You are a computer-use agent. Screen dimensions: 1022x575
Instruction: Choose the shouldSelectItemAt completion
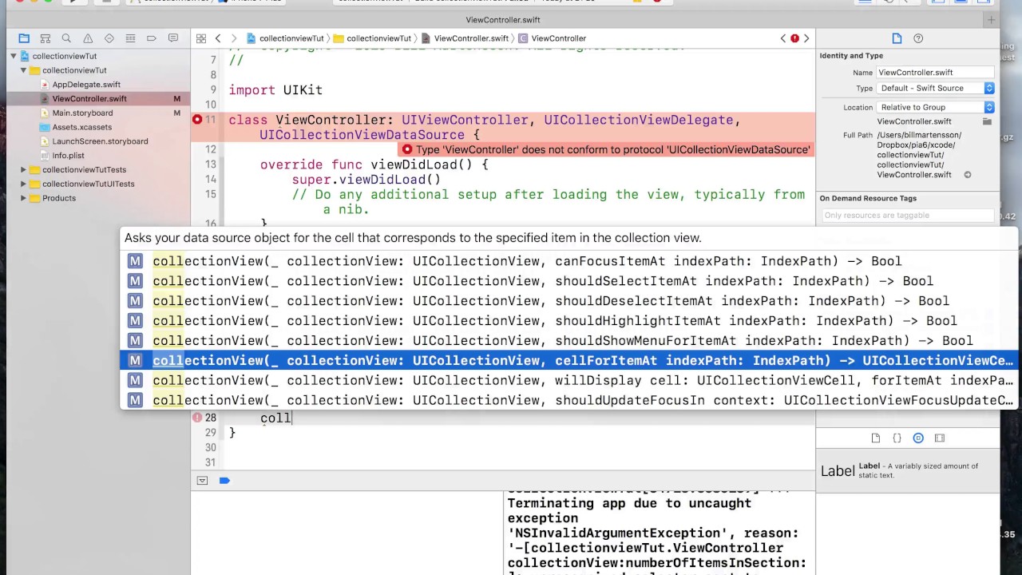tap(568, 281)
